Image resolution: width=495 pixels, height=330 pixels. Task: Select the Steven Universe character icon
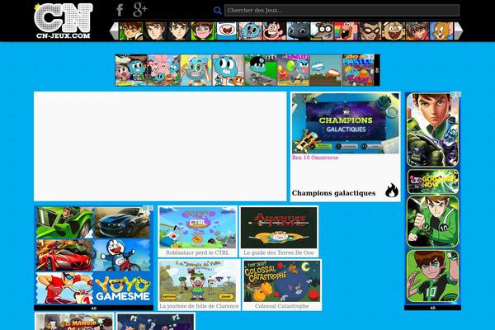tap(275, 31)
